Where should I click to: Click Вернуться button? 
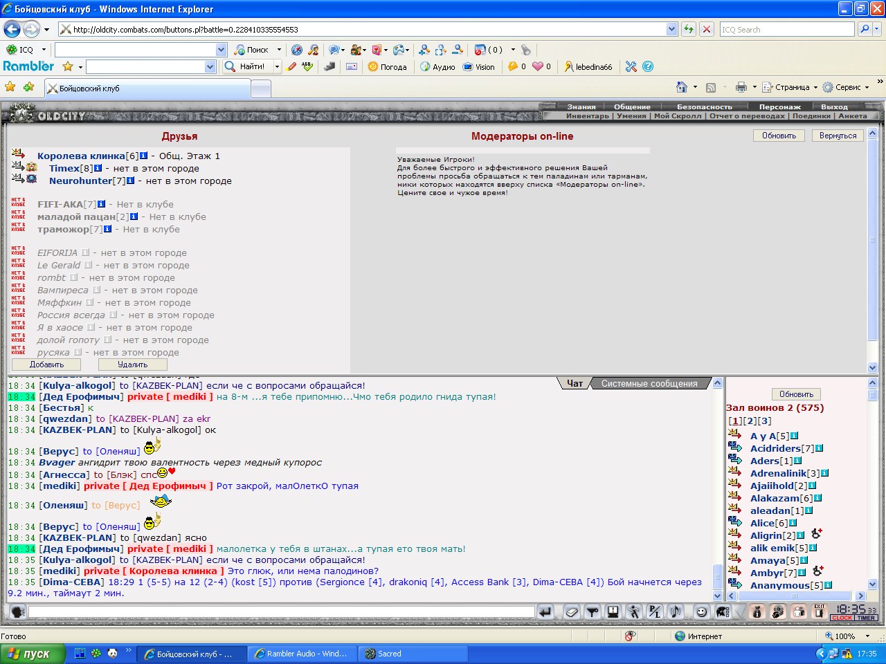click(x=838, y=136)
